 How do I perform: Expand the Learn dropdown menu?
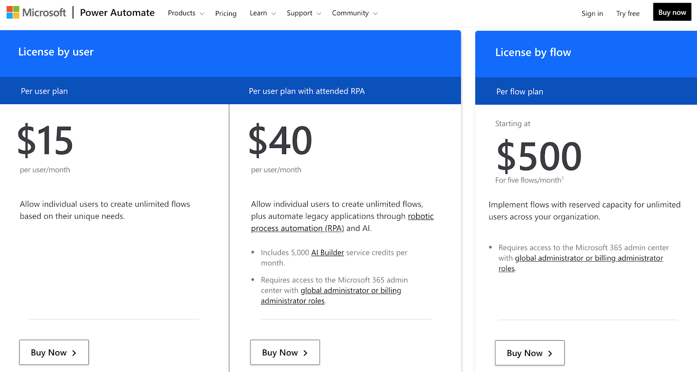coord(263,13)
